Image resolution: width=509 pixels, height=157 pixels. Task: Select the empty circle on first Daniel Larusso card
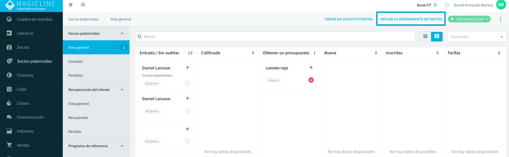188,83
